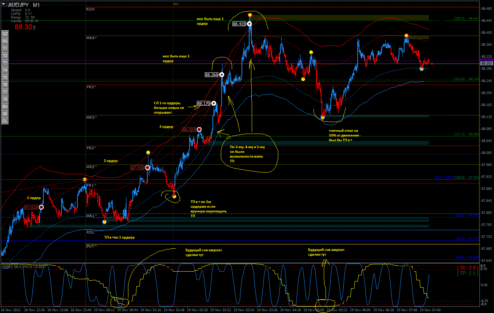This screenshot has height=313, width=494.
Task: Click the red 88.30 bid price
Action: [25, 27]
